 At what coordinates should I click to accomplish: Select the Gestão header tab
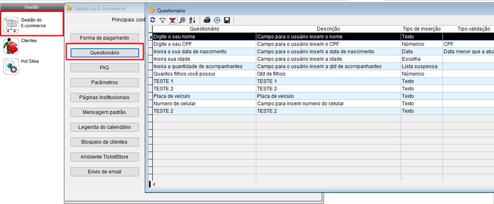31,7
